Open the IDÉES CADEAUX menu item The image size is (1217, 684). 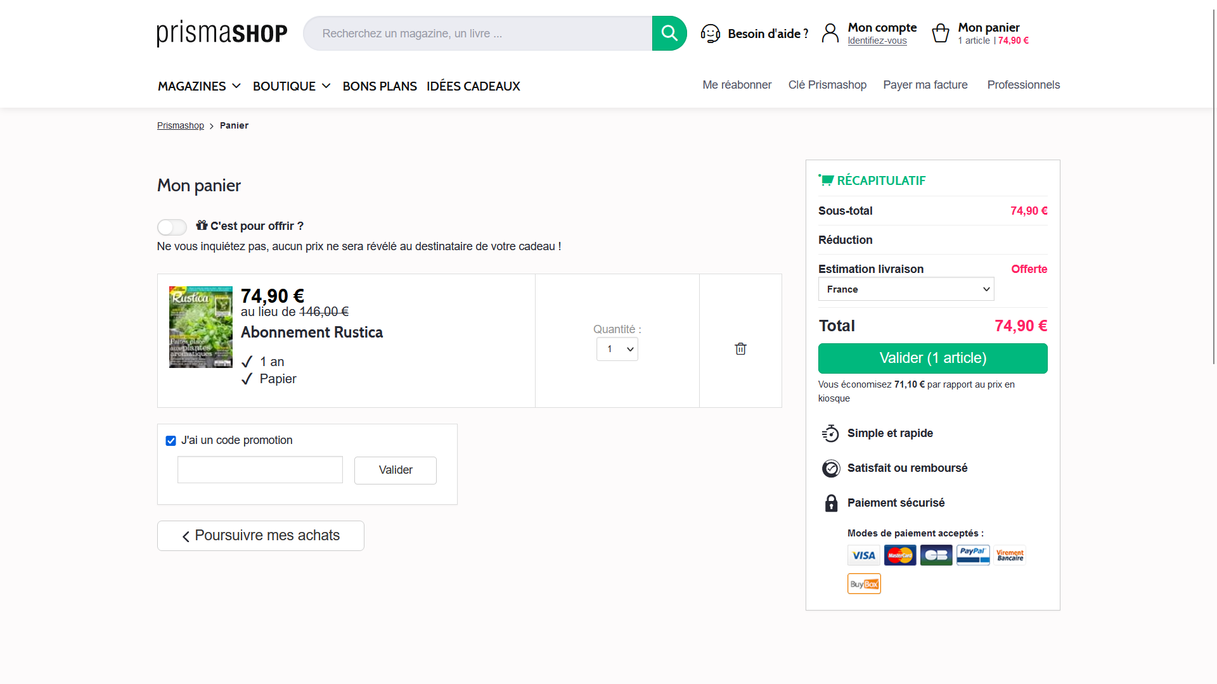point(473,85)
